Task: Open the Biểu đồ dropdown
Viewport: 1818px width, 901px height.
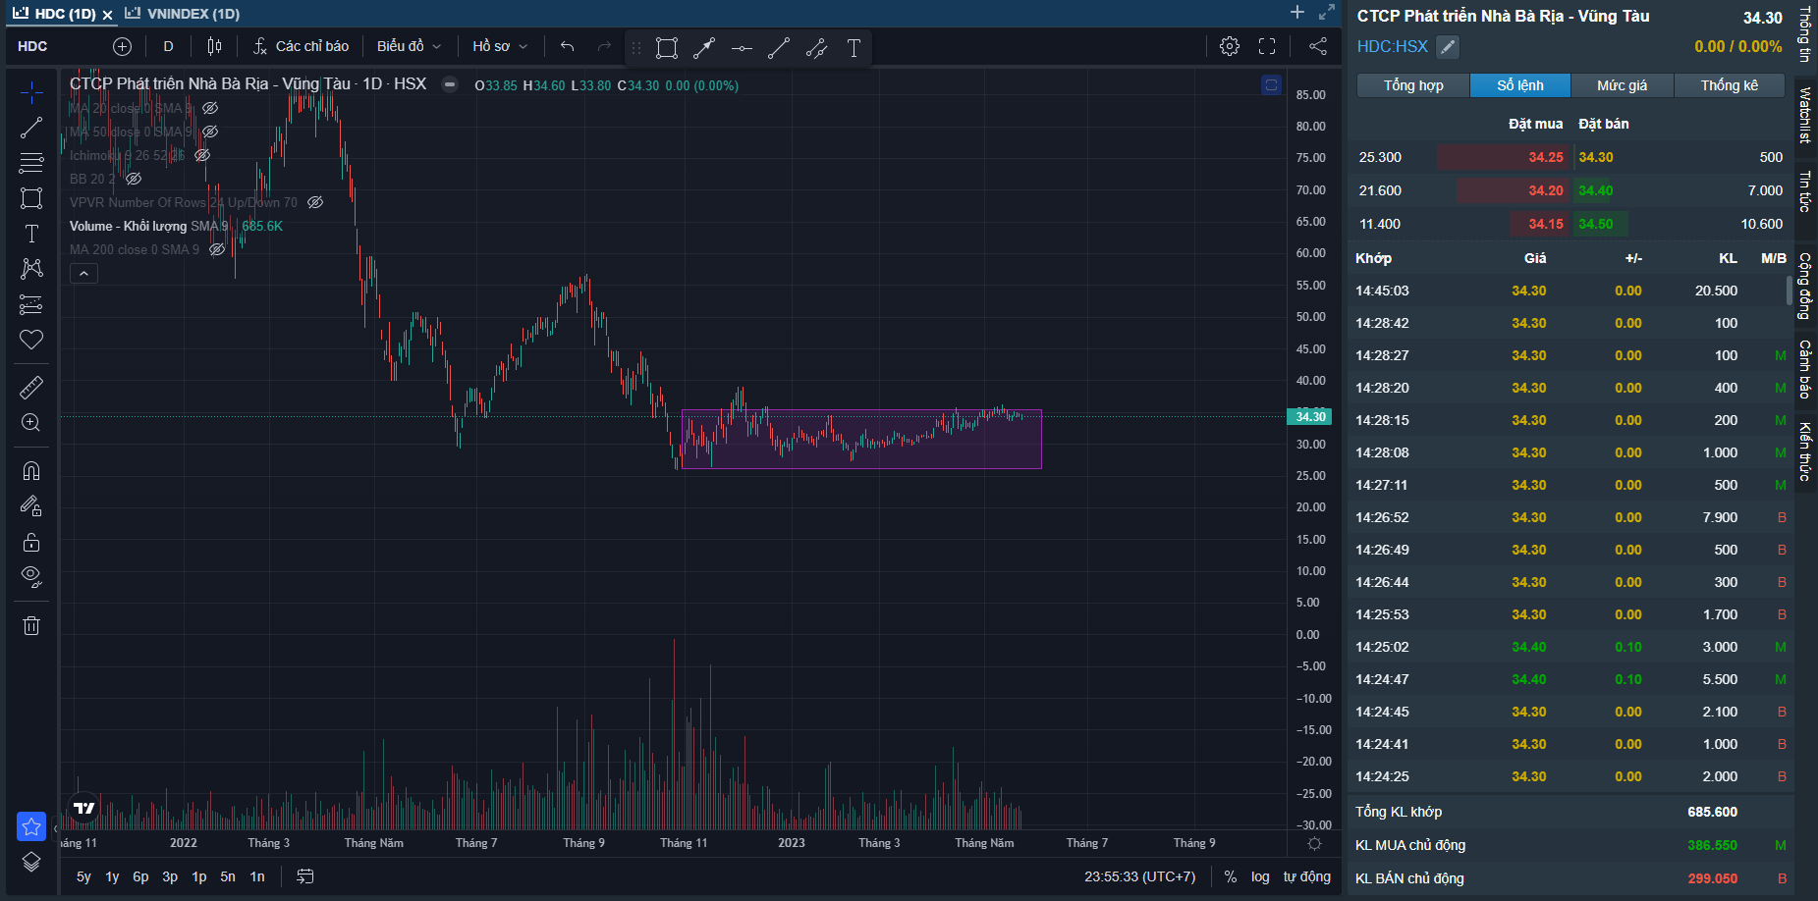Action: tap(410, 46)
